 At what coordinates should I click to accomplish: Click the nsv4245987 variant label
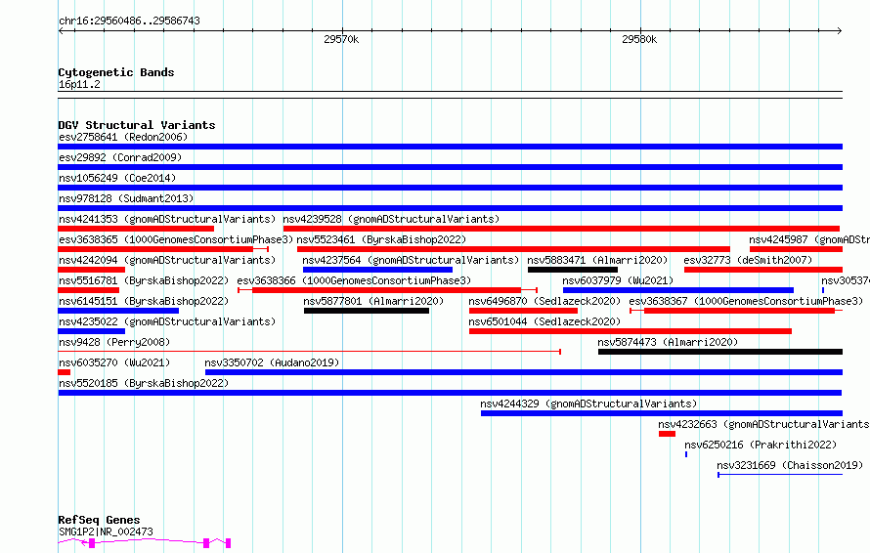(x=809, y=239)
